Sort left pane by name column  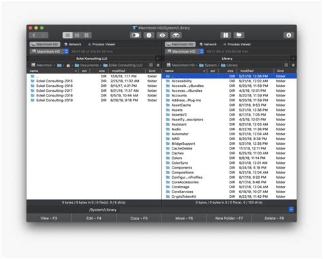click(52, 71)
